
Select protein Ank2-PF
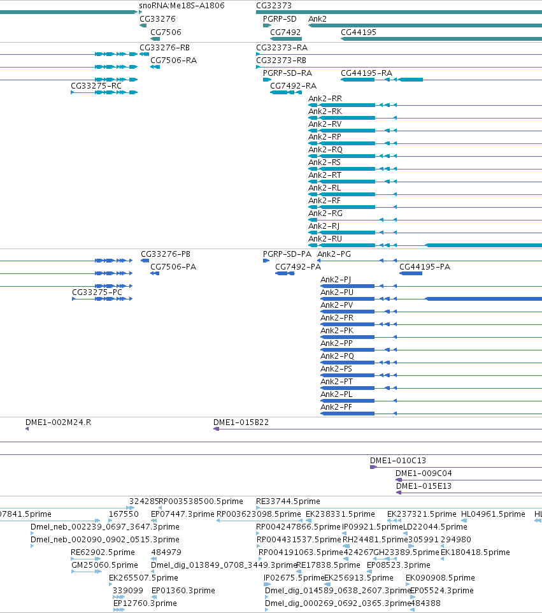click(x=336, y=407)
